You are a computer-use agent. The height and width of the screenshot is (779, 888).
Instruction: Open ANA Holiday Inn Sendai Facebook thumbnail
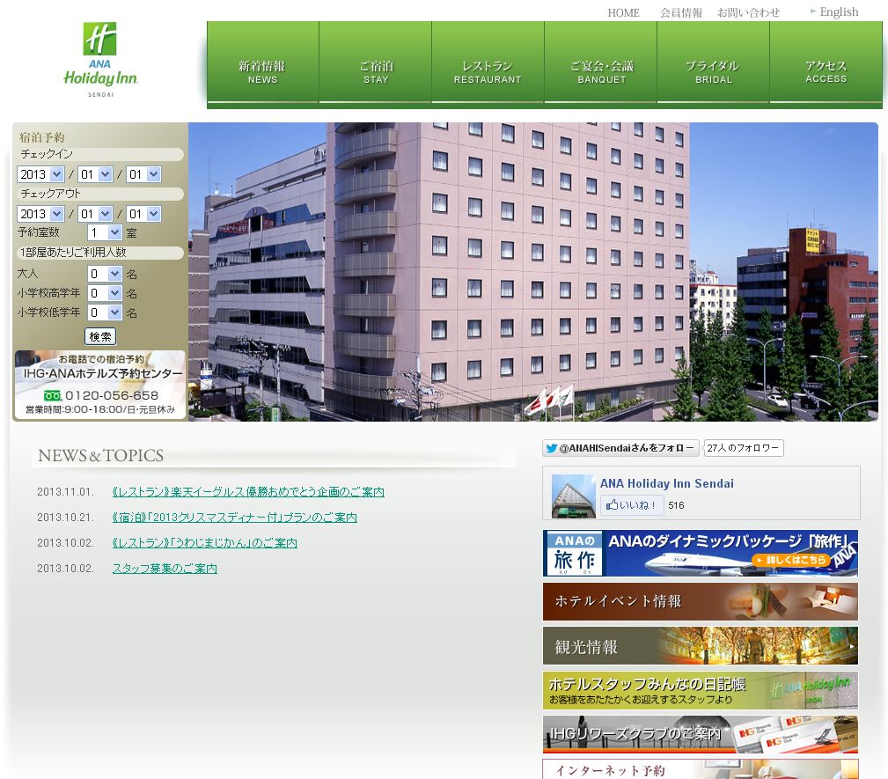pos(574,496)
